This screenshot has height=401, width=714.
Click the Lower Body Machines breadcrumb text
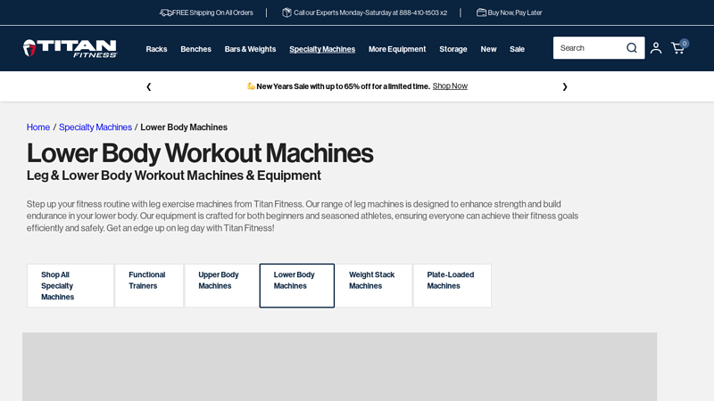[184, 127]
